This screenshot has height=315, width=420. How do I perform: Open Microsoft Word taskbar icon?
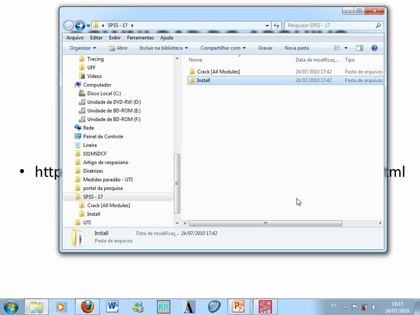112,307
